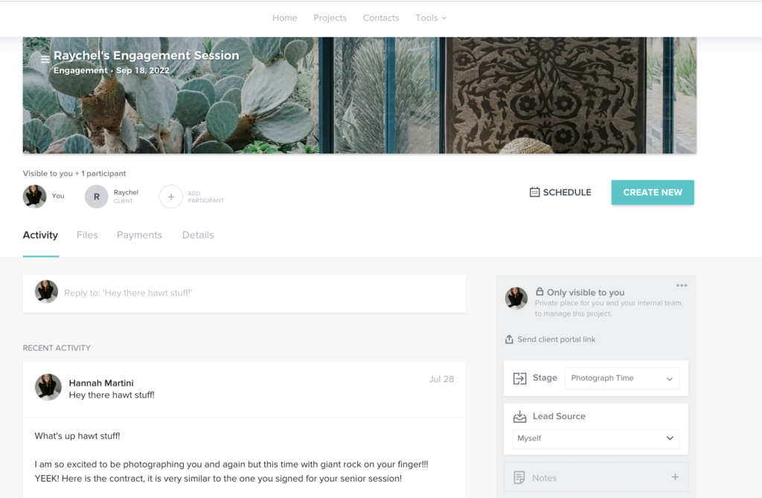Switch to the Files tab
The width and height of the screenshot is (762, 498).
(87, 235)
